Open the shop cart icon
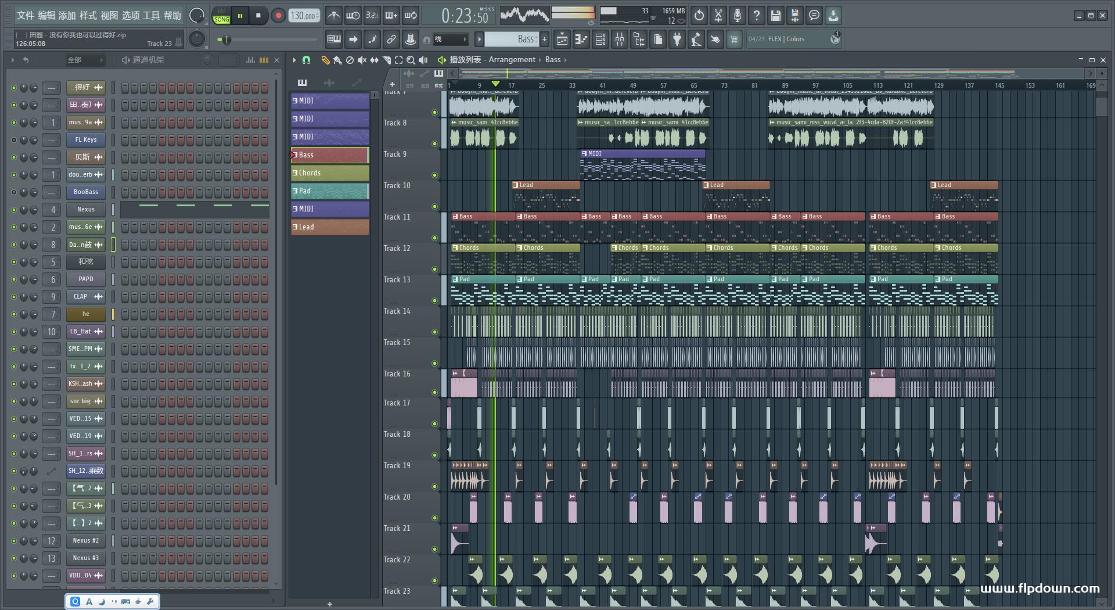1115x610 pixels. (x=734, y=40)
